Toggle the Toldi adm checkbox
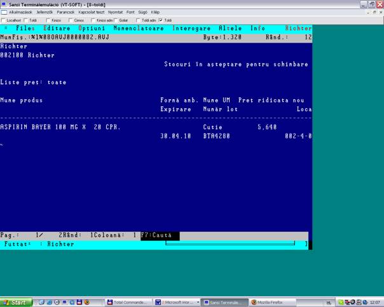This screenshot has height=307, width=384. [138, 20]
